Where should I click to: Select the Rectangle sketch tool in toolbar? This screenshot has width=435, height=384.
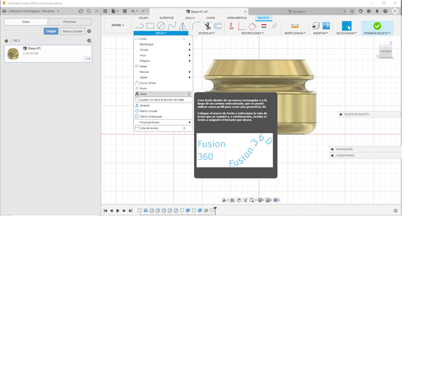click(x=150, y=26)
